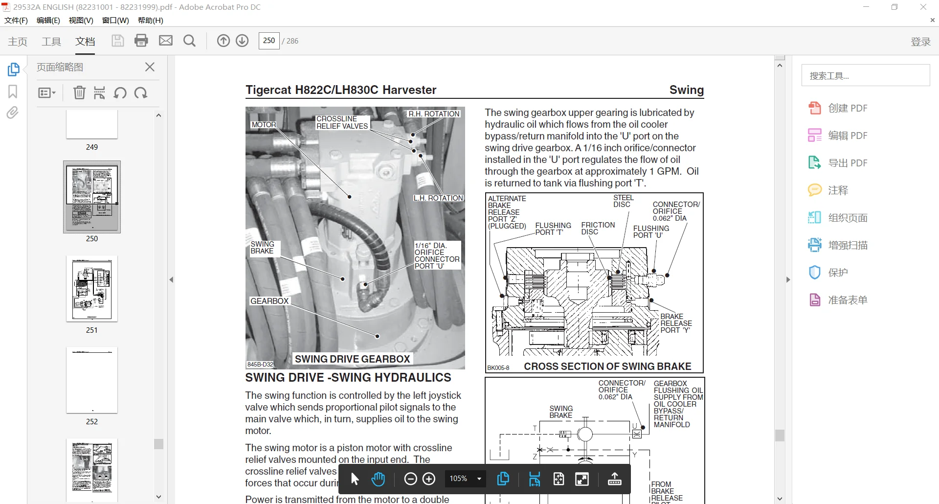This screenshot has height=504, width=939.
Task: Switch to the 主页 tab
Action: click(x=18, y=42)
